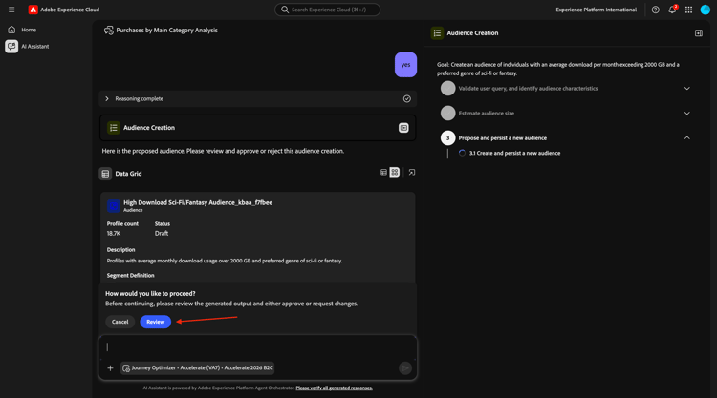The height and width of the screenshot is (398, 717).
Task: Open the app switcher grid icon
Action: 688,10
